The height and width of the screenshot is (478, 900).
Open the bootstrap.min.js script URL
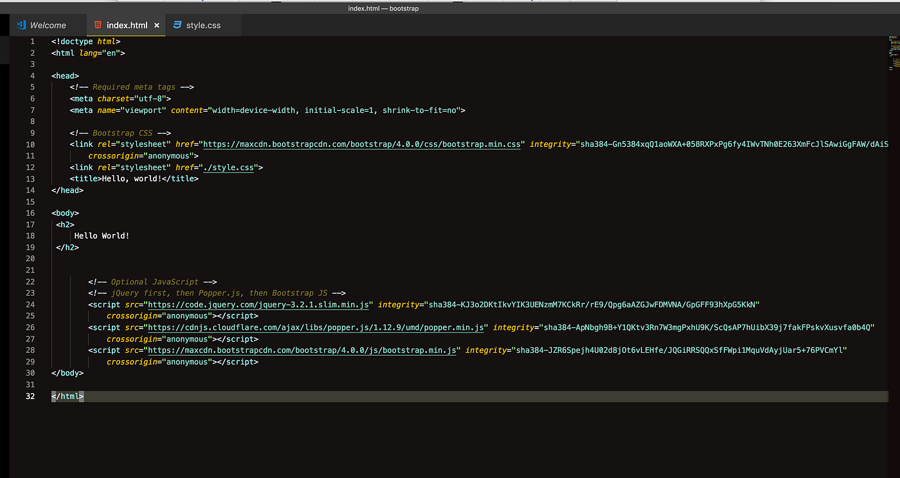(302, 350)
